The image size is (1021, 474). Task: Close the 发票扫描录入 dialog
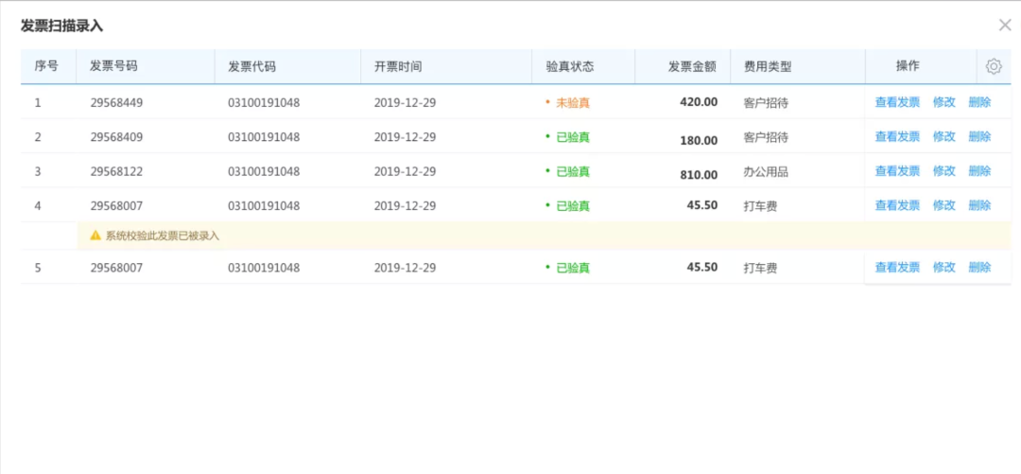pyautogui.click(x=1005, y=26)
